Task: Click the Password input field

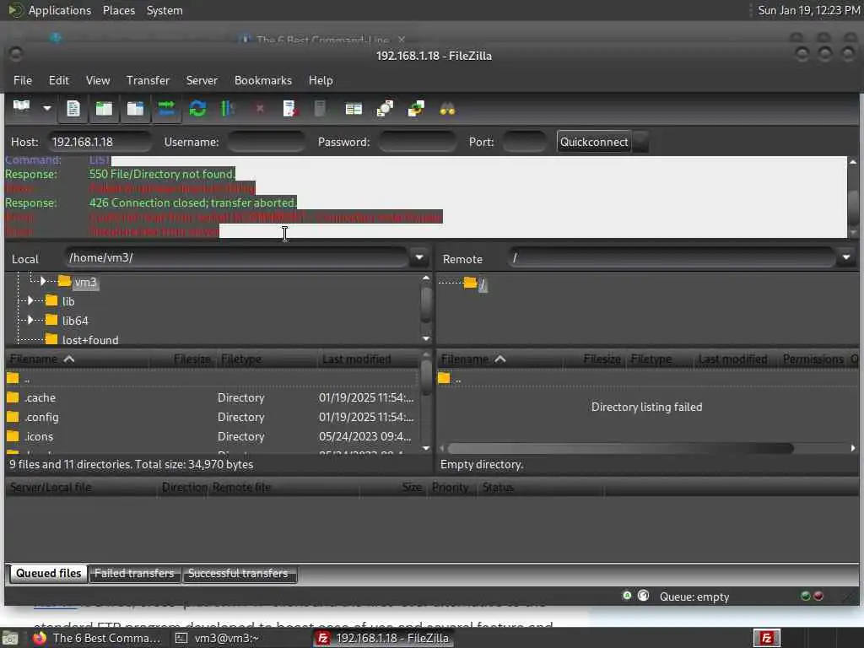Action: coord(417,142)
